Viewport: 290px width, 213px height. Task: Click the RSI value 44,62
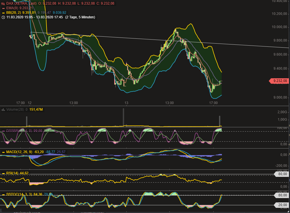pos(24,173)
